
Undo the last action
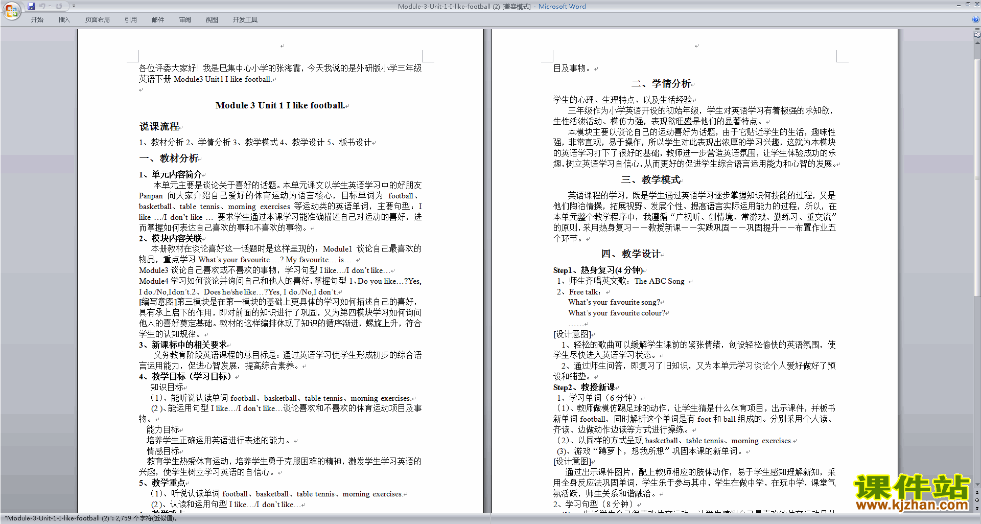pos(42,6)
